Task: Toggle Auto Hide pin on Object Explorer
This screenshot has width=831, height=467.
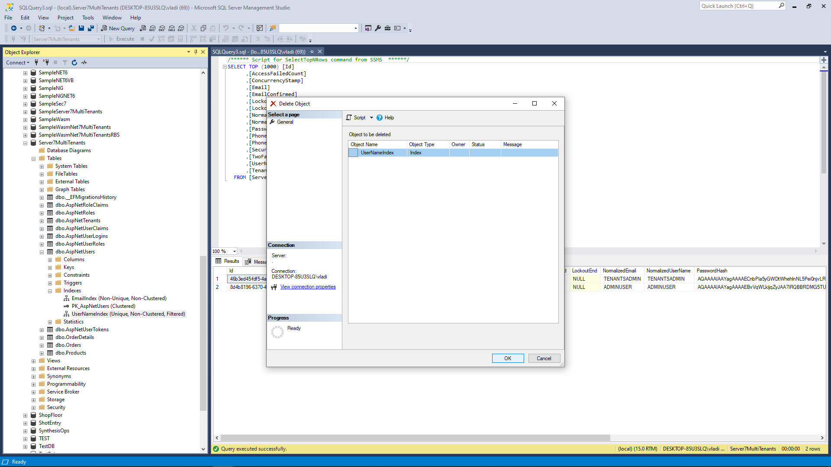Action: pos(196,52)
